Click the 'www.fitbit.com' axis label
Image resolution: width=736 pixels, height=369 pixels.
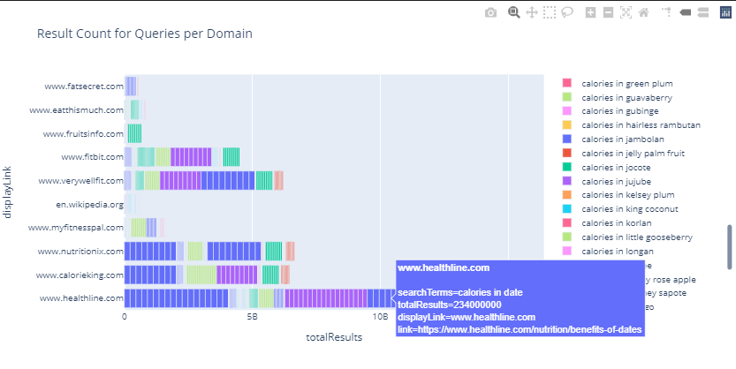pos(92,157)
